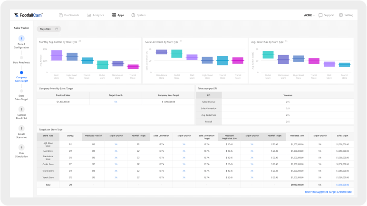Screen dimensions: 367x206
Task: Select Data Readiness sub-step
Action: [21, 60]
